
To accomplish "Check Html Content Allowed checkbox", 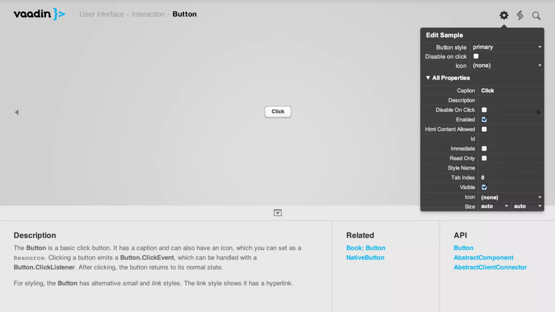I will (x=484, y=129).
